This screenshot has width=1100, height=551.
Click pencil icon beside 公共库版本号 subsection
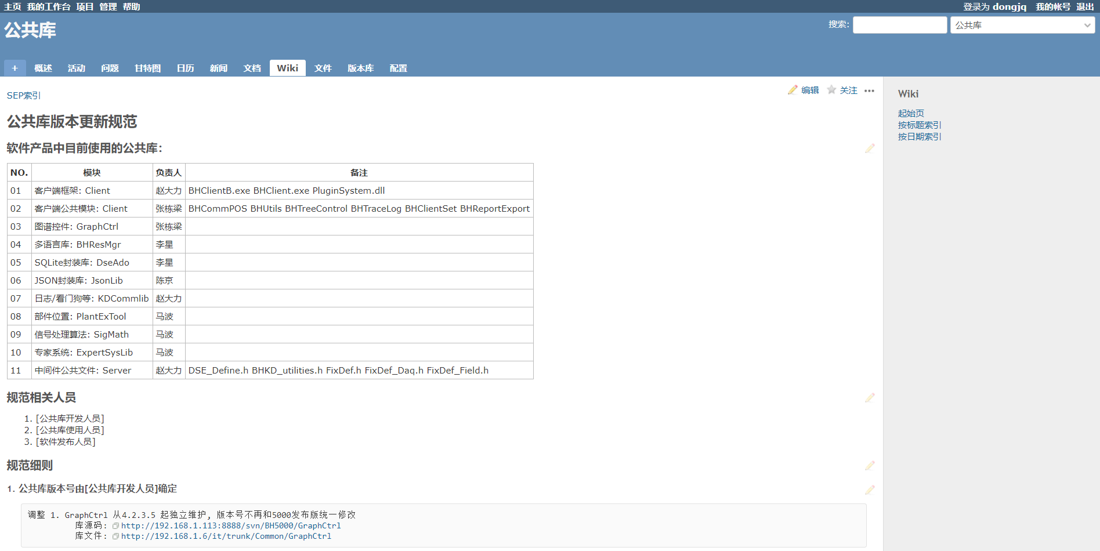[x=869, y=490]
